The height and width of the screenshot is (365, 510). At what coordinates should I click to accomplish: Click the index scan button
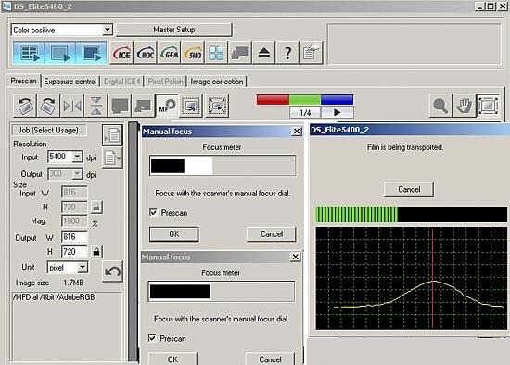tap(29, 53)
